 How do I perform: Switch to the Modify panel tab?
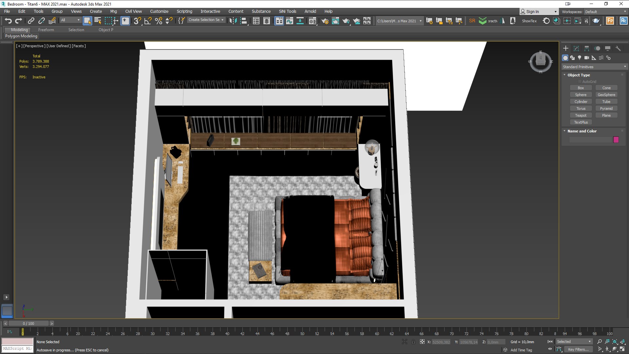pos(576,49)
